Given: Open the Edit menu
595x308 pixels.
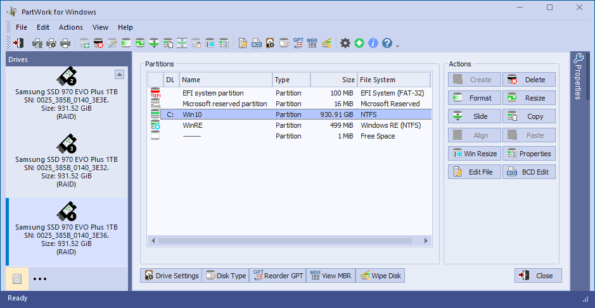Looking at the screenshot, I should 43,27.
